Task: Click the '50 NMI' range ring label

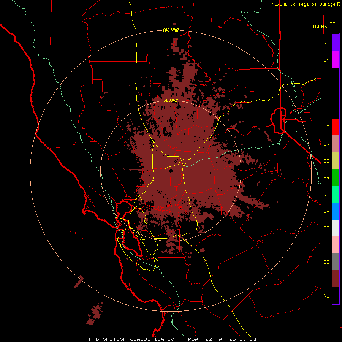Action: coord(171,100)
